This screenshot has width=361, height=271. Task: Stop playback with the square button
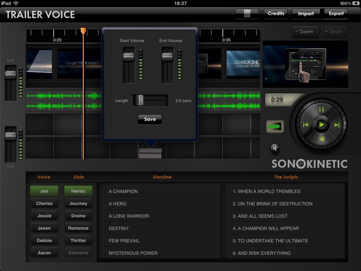point(322,139)
